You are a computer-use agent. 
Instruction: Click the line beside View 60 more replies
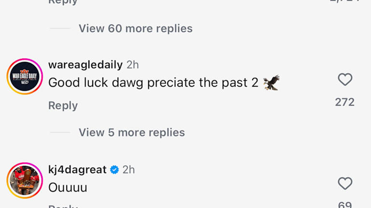click(60, 28)
